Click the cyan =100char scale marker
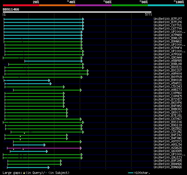Screen dimensions: 187x175 coord(131,173)
